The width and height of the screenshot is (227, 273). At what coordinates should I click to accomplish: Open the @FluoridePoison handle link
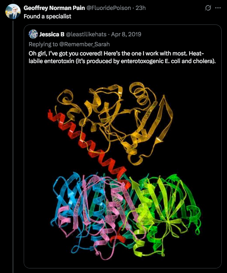pyautogui.click(x=109, y=8)
